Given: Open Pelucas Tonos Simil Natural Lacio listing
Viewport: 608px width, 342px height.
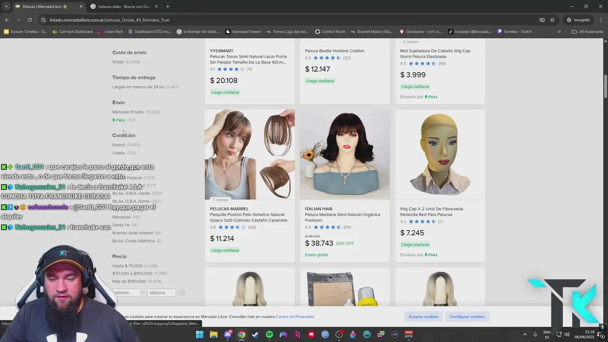Looking at the screenshot, I should [248, 59].
